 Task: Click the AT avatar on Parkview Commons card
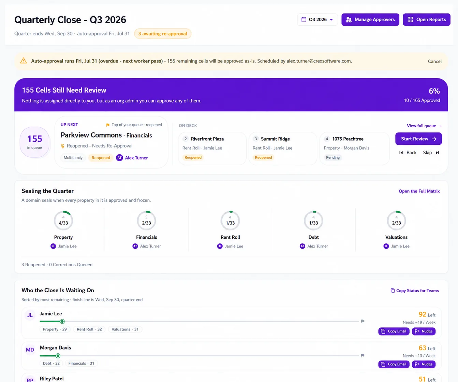(x=119, y=158)
